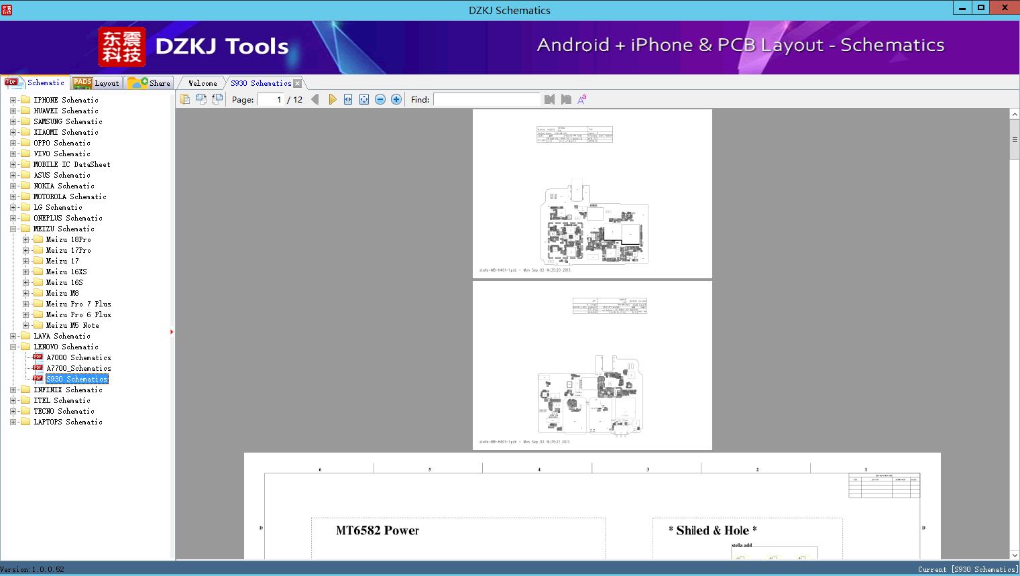The image size is (1020, 576).
Task: Expand the HUAWEI Schematic folder
Action: (x=13, y=111)
